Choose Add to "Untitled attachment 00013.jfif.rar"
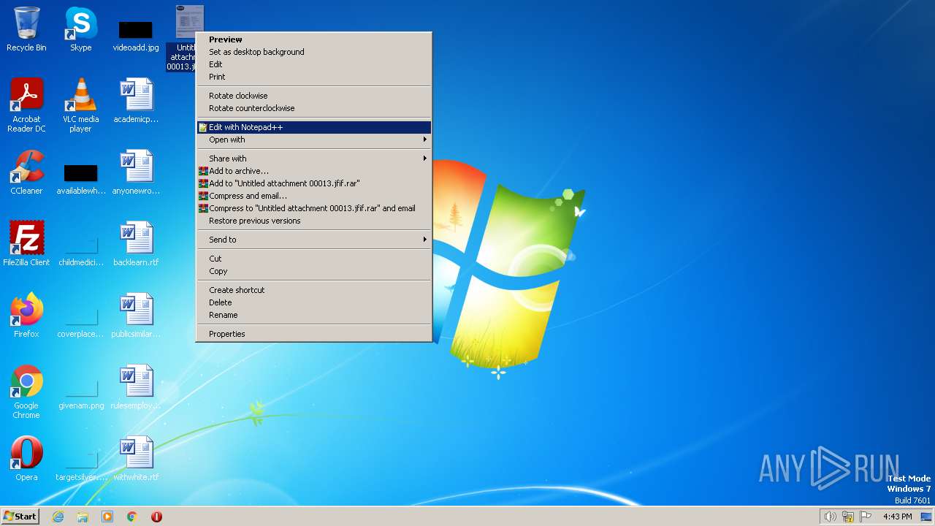935x526 pixels. click(314, 183)
